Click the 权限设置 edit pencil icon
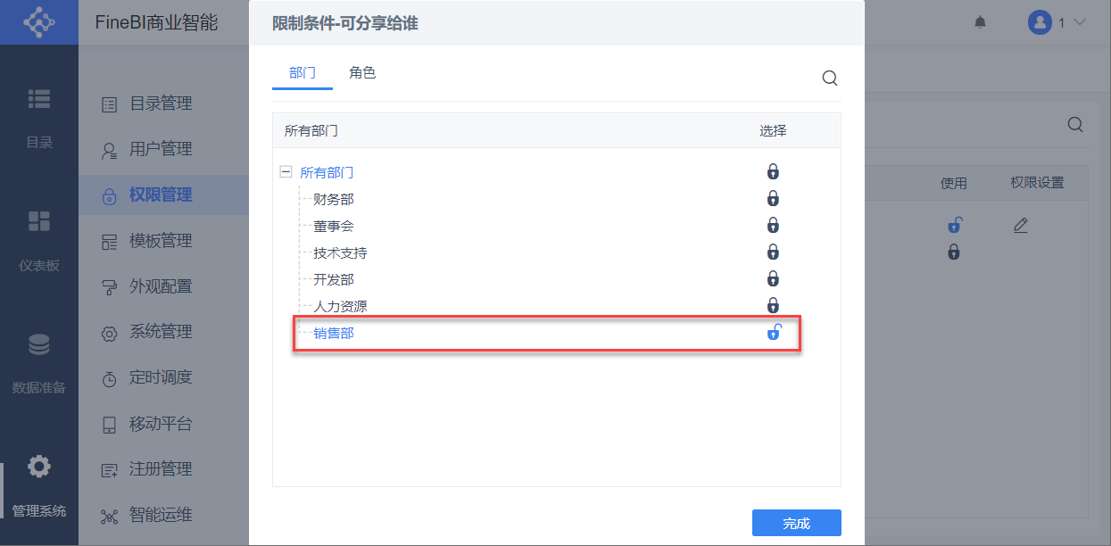The width and height of the screenshot is (1111, 546). pyautogui.click(x=1021, y=226)
